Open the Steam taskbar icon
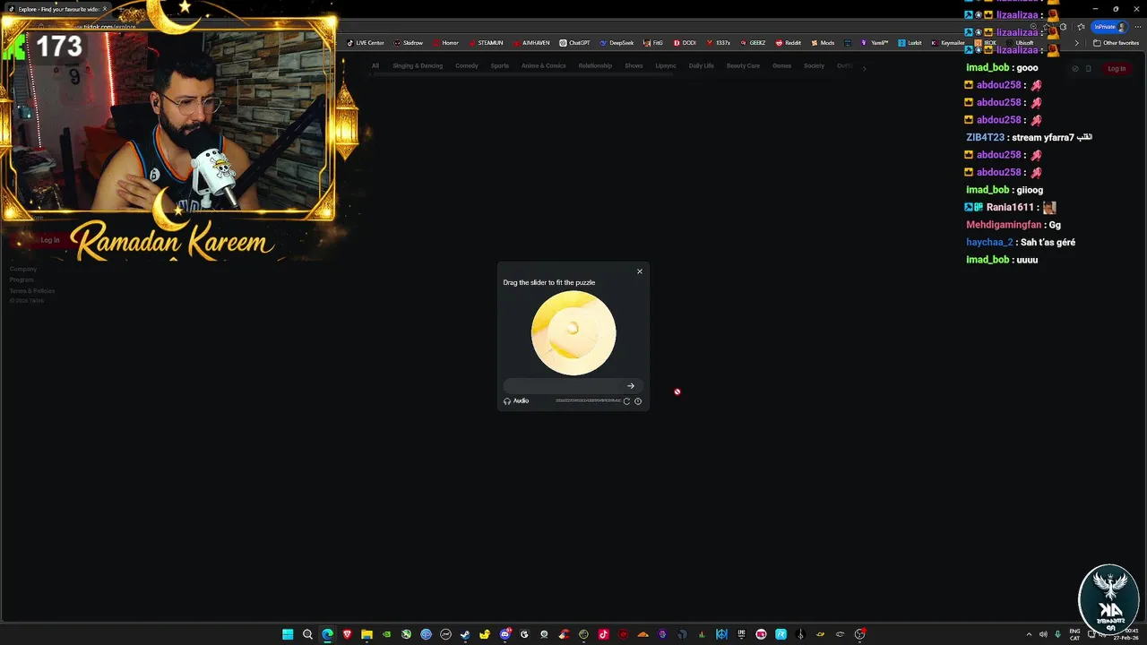The image size is (1147, 645). click(x=465, y=634)
